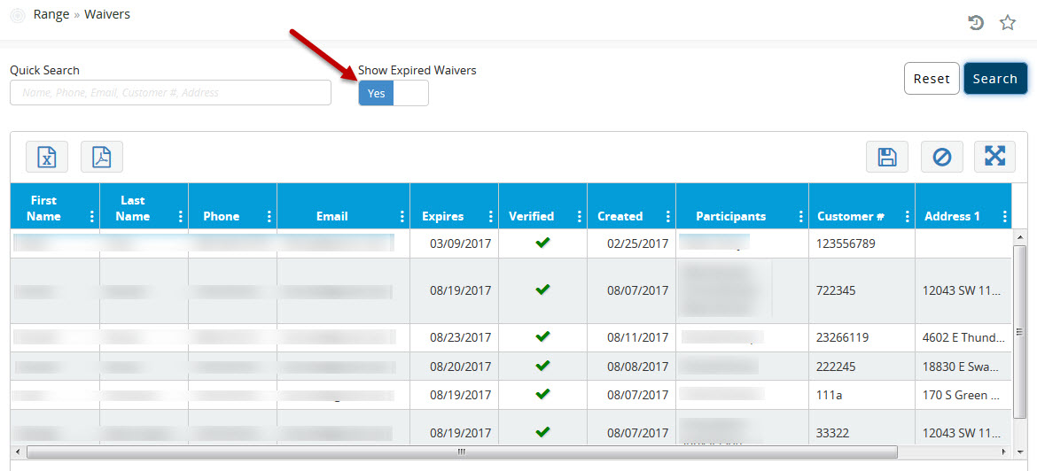Select expiry date 08/23/2017 cell
Screen dimensions: 1037x471
click(x=455, y=337)
